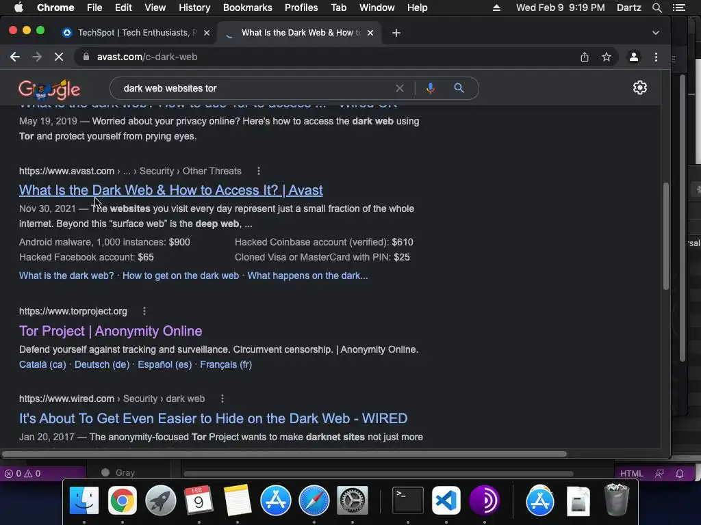
Task: Open Notes from the dock
Action: point(237,500)
